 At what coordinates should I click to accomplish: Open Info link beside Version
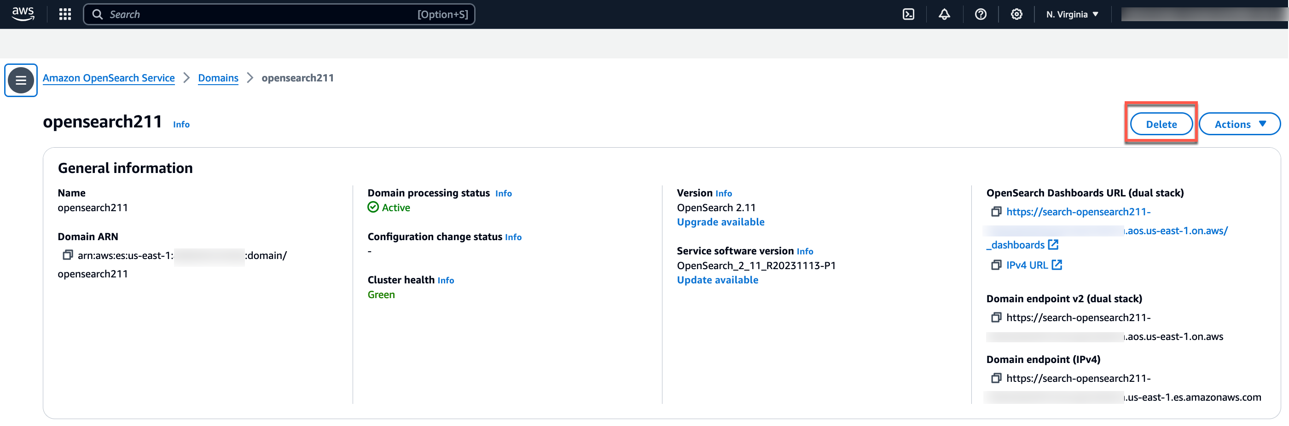pyautogui.click(x=724, y=194)
